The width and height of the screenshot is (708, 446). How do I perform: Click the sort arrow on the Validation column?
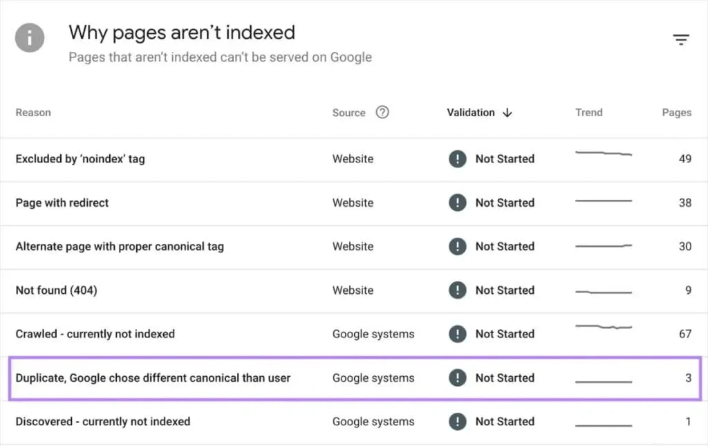point(507,113)
